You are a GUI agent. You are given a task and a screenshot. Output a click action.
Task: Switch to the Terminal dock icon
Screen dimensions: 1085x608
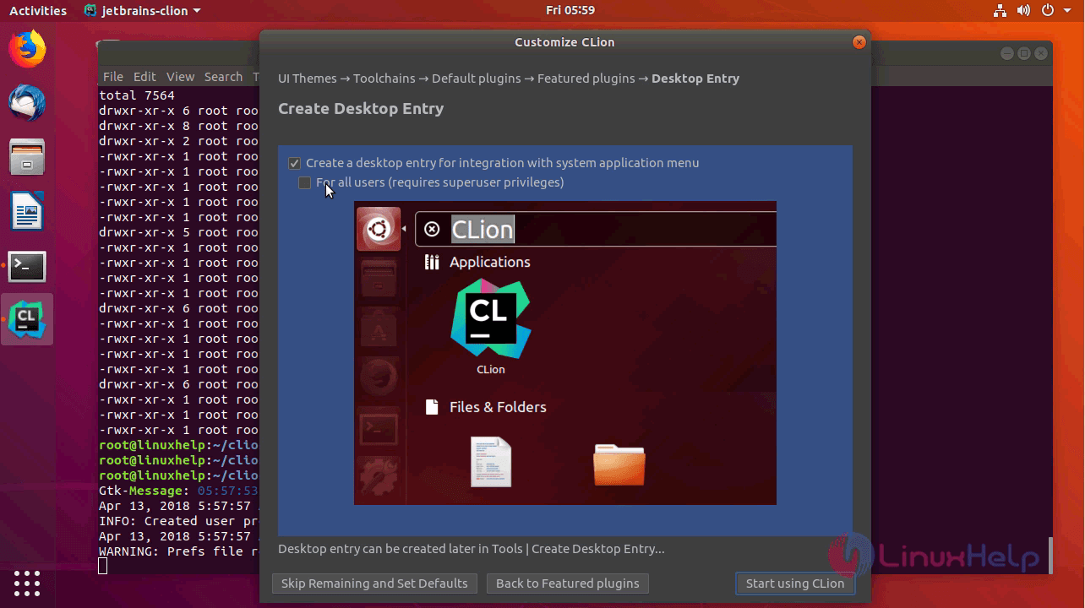click(x=27, y=266)
